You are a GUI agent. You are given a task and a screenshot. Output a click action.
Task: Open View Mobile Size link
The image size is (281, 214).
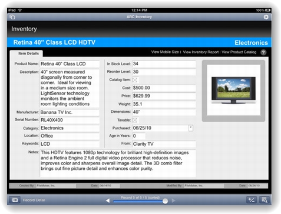tap(165, 52)
